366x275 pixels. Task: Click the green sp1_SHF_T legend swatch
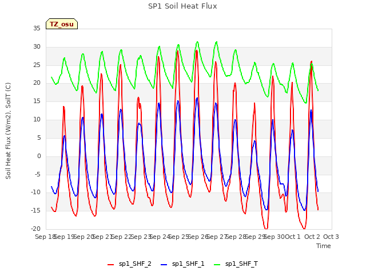point(217,265)
